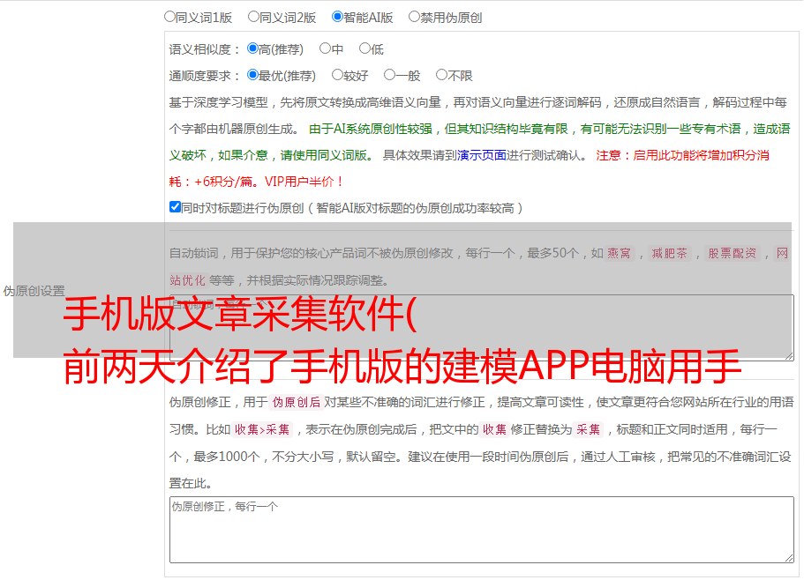Click the 收集>采集 example tag
Screen dimensions: 804x580
point(262,429)
